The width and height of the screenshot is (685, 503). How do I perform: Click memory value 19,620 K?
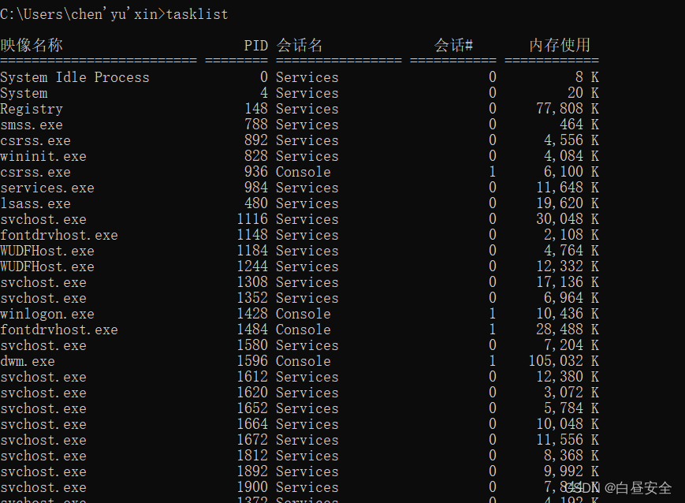pos(568,203)
